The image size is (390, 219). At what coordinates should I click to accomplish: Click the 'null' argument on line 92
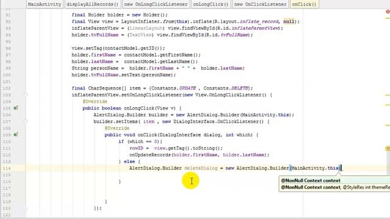point(289,22)
